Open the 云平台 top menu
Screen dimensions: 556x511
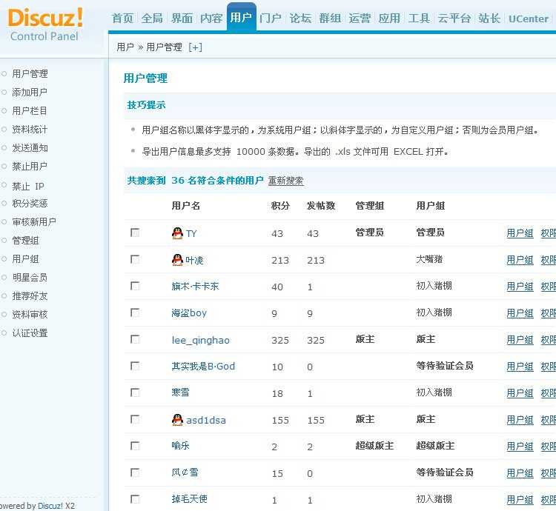point(454,19)
